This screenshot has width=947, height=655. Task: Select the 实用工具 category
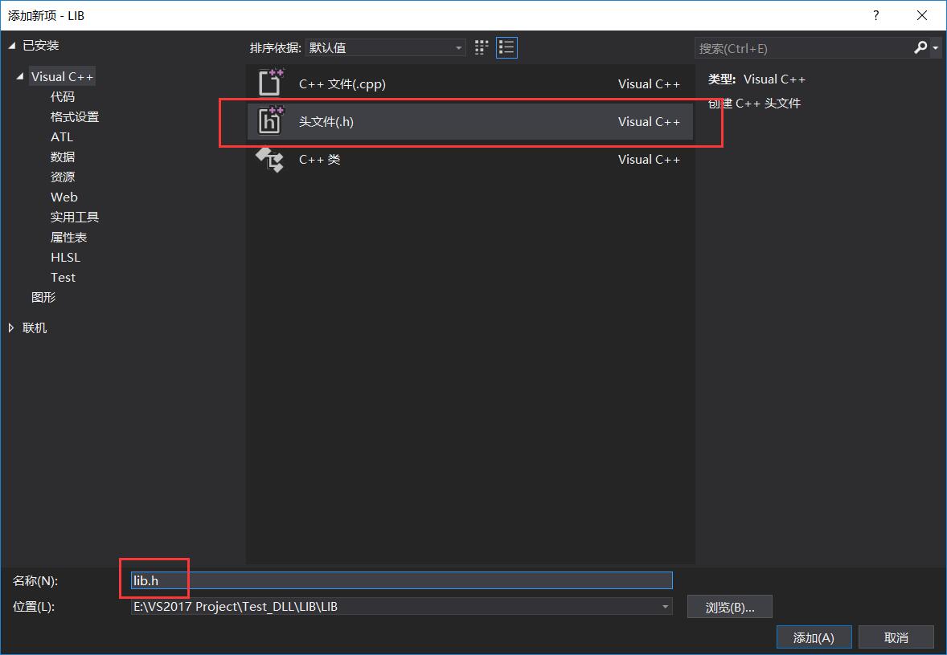[74, 217]
